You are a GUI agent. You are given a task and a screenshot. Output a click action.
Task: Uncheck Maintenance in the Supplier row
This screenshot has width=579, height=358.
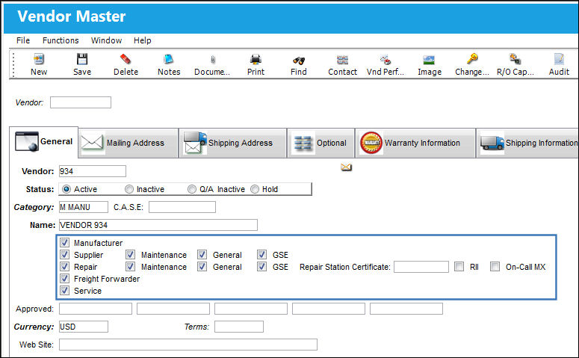[130, 255]
